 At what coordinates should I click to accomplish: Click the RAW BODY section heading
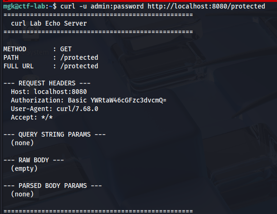tap(34, 160)
